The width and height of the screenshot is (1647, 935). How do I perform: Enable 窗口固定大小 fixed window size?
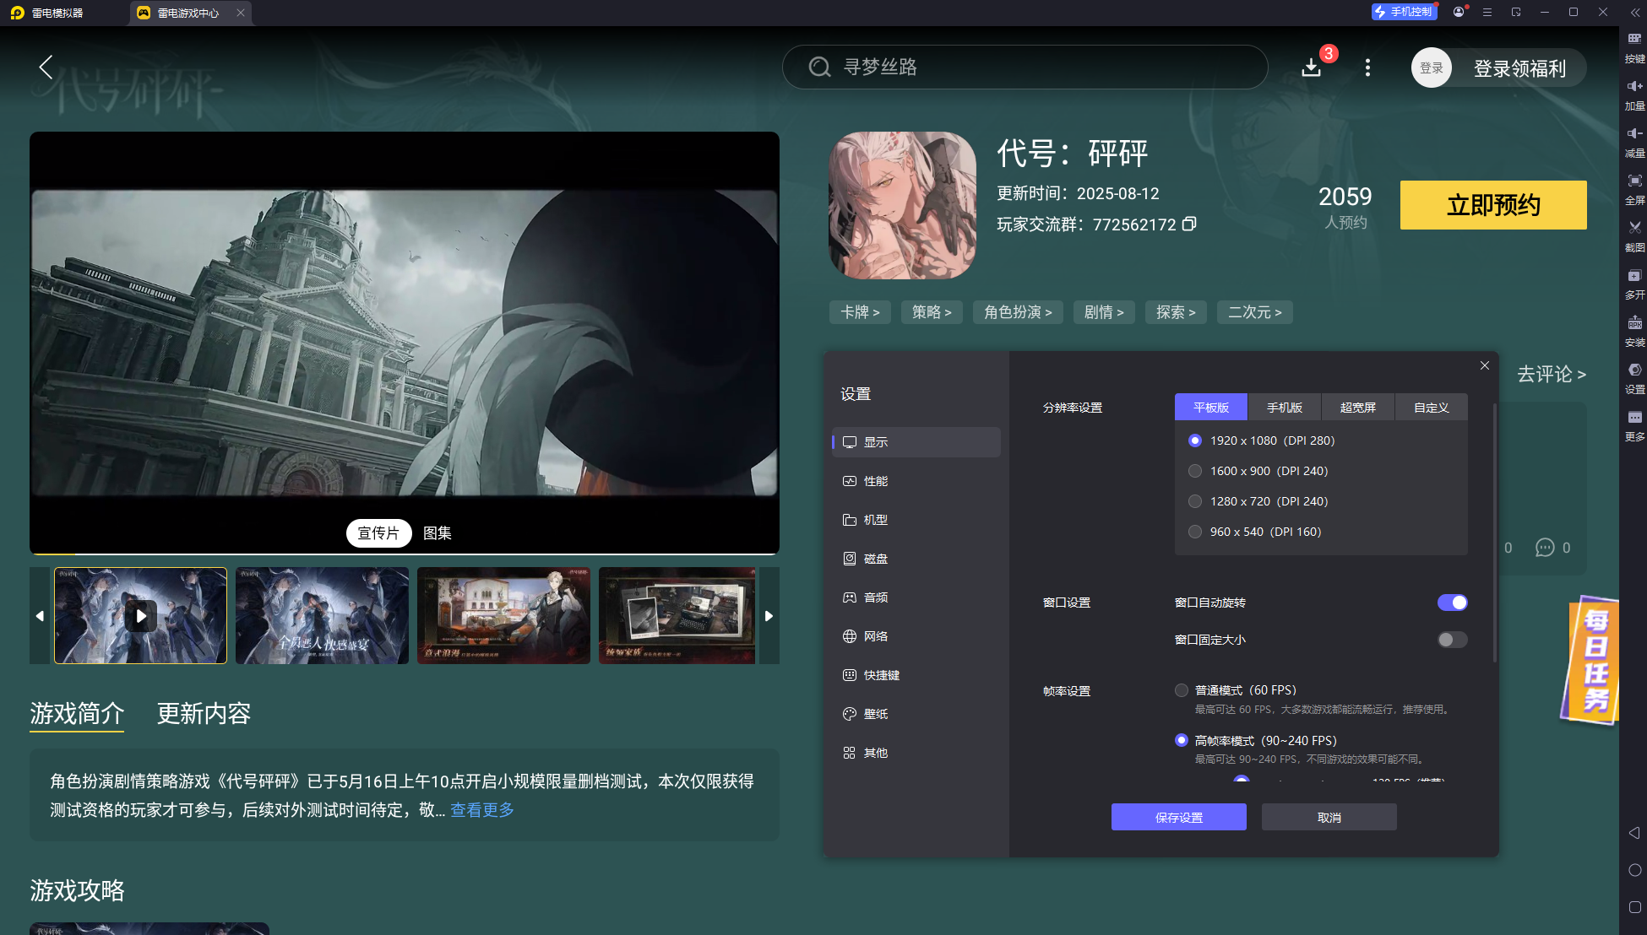[x=1452, y=640]
